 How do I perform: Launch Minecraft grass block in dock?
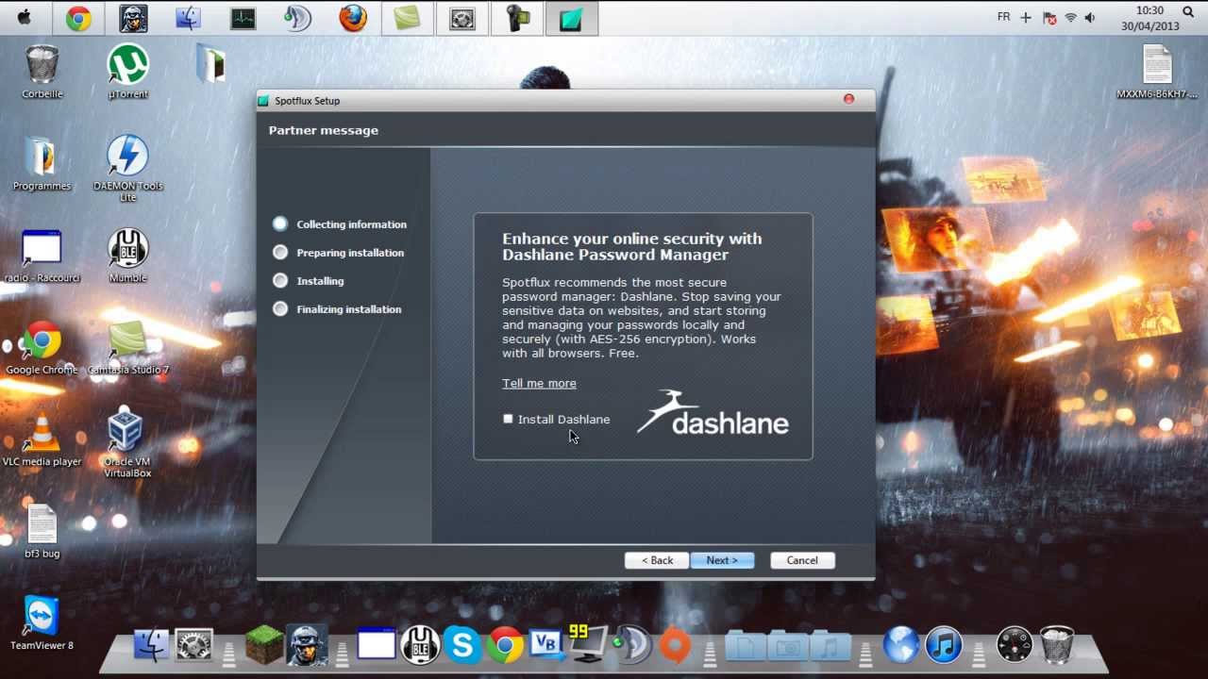coord(264,646)
